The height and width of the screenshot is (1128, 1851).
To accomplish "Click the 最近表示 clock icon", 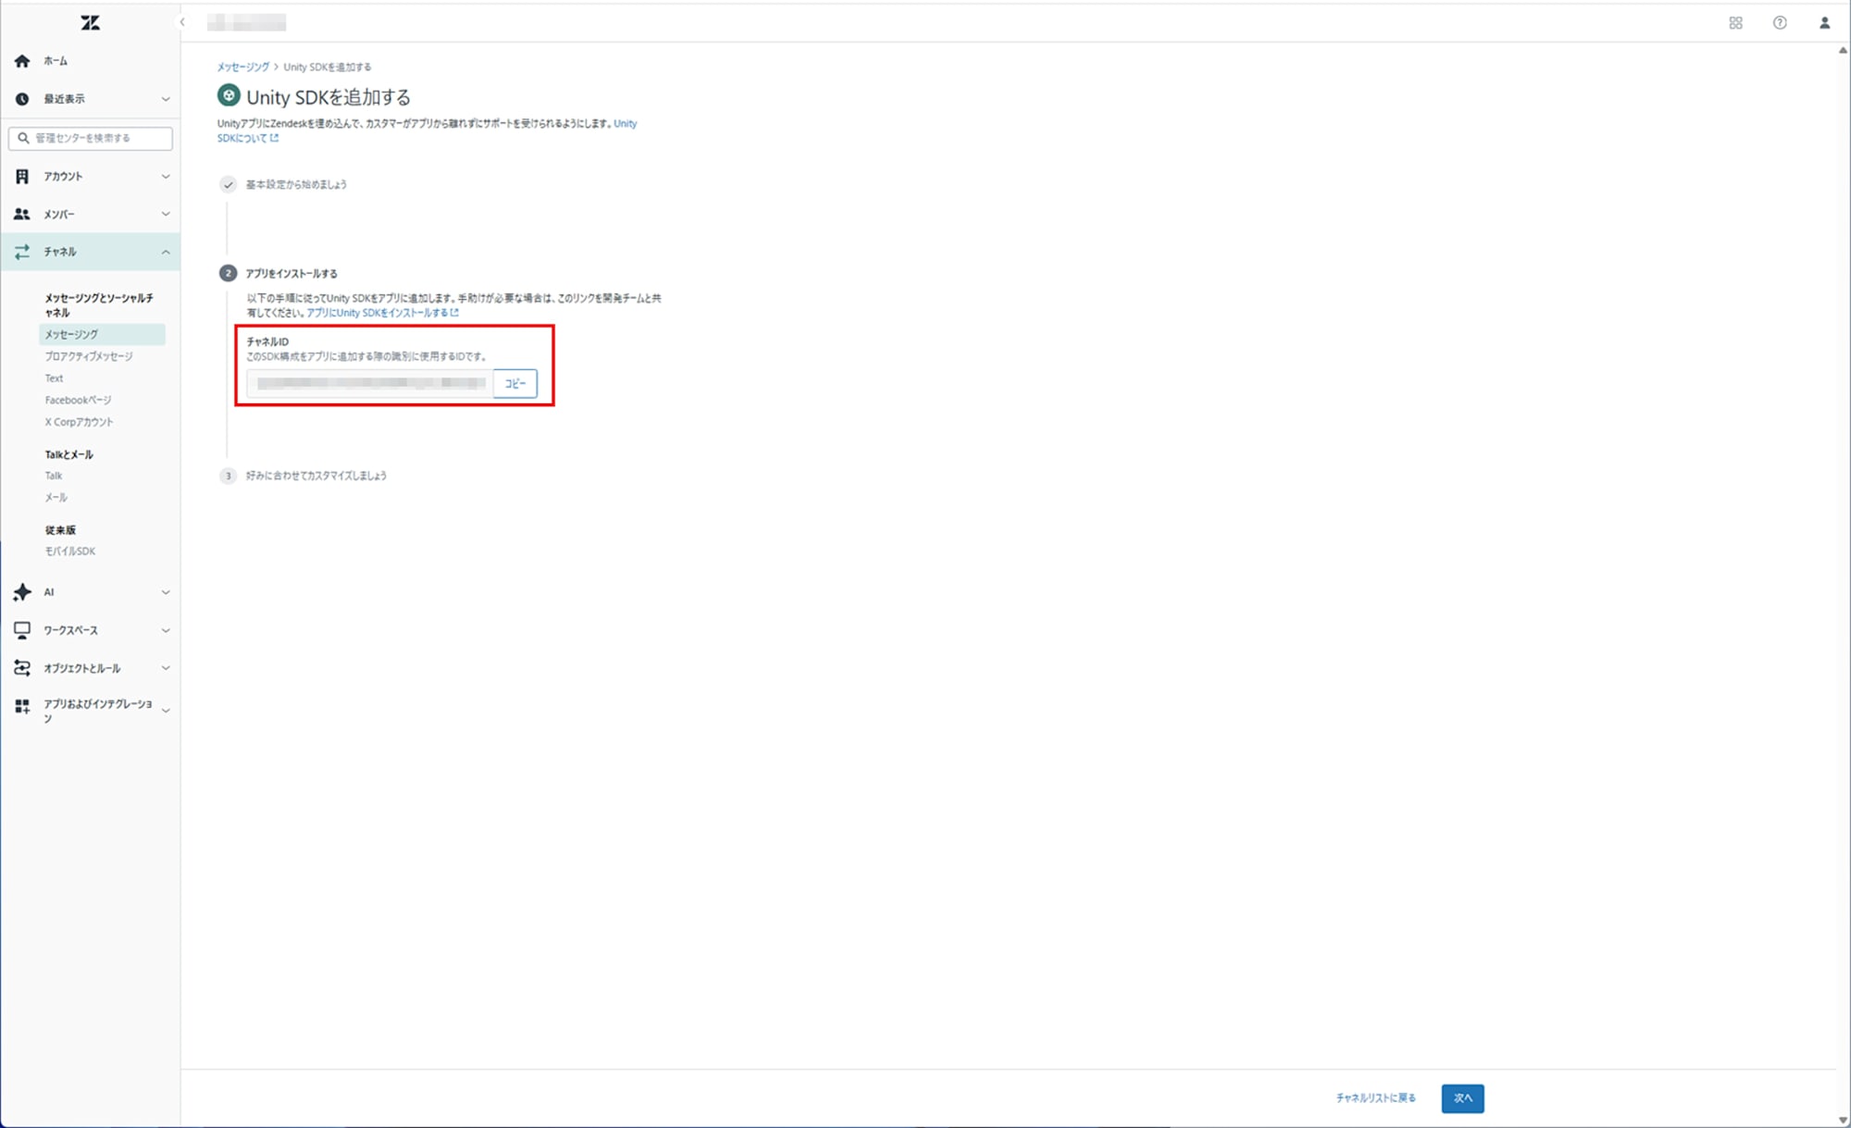I will 22,99.
